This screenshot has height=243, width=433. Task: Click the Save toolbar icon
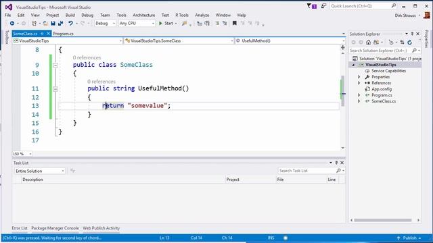tap(53, 24)
